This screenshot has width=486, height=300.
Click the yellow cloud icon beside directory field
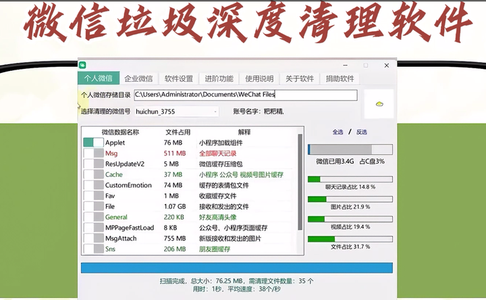coord(379,104)
